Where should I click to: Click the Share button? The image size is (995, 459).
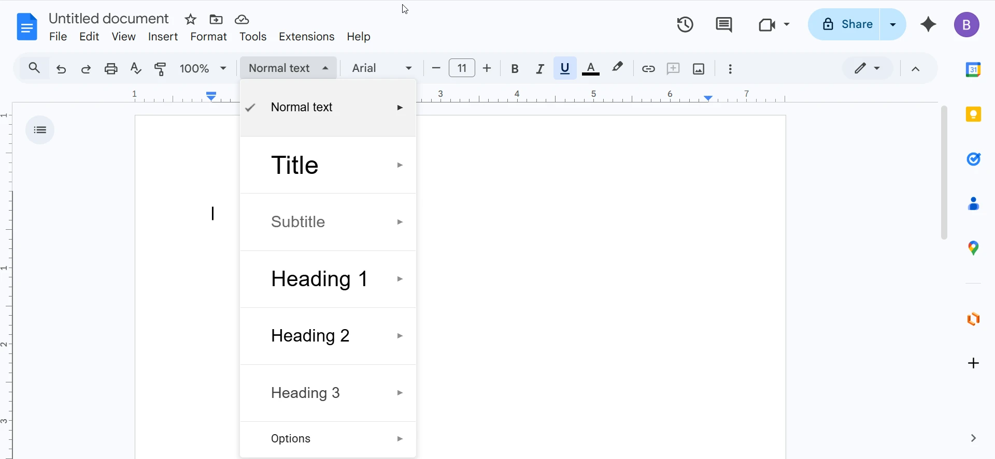pyautogui.click(x=844, y=24)
